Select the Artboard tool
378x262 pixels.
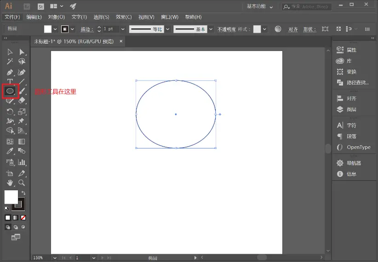tap(10, 173)
